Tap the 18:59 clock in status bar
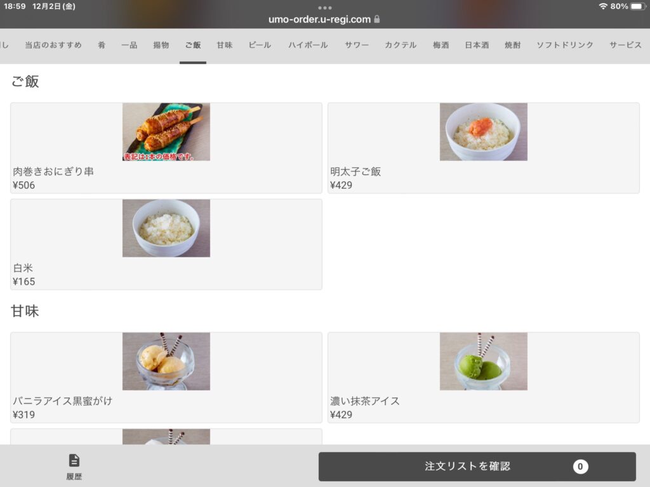Screen dimensions: 650x487 coord(15,6)
